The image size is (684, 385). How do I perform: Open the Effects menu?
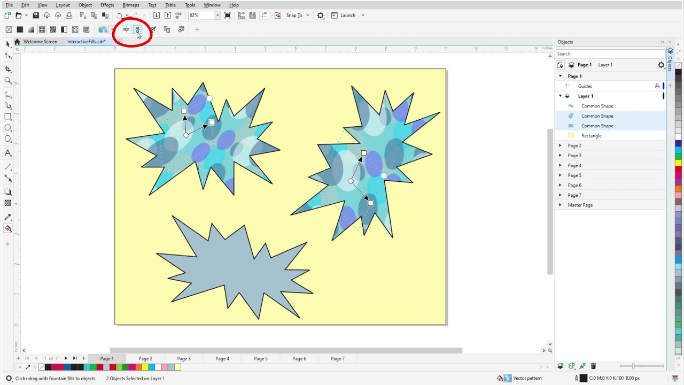tap(107, 5)
